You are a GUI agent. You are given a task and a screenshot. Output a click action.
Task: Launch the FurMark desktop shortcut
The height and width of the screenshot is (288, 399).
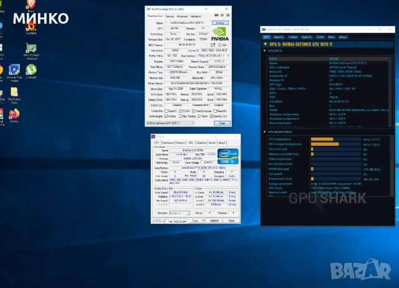(31, 27)
